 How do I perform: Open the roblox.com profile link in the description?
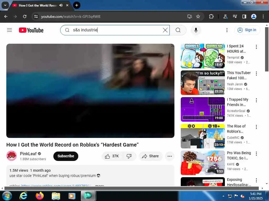pyautogui.click(x=56, y=185)
